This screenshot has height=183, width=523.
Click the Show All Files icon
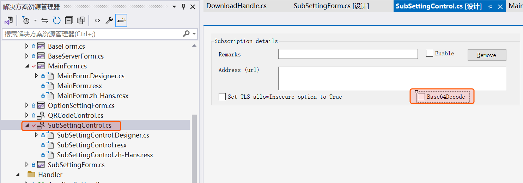click(x=81, y=20)
